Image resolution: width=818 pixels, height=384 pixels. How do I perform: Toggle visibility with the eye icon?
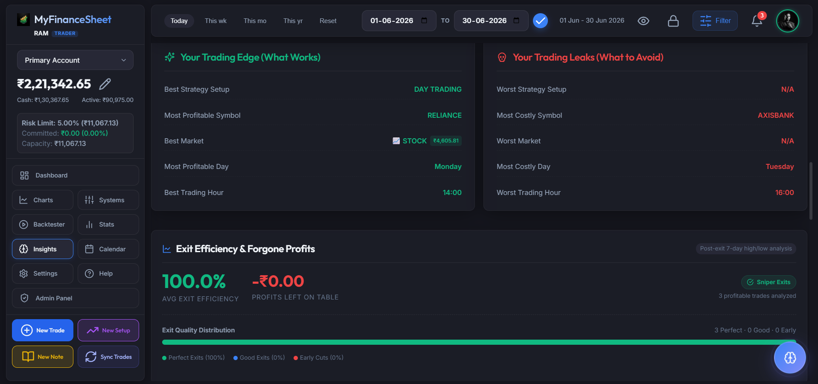point(643,21)
